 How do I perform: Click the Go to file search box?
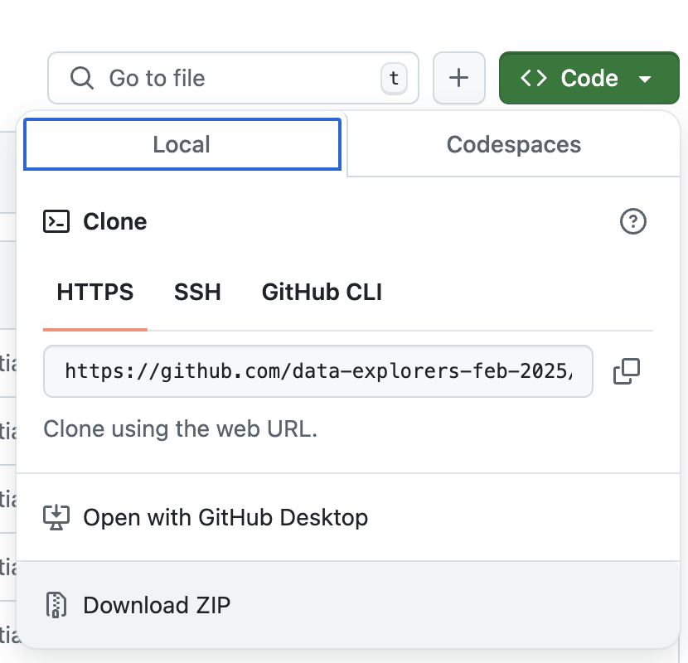tap(233, 78)
